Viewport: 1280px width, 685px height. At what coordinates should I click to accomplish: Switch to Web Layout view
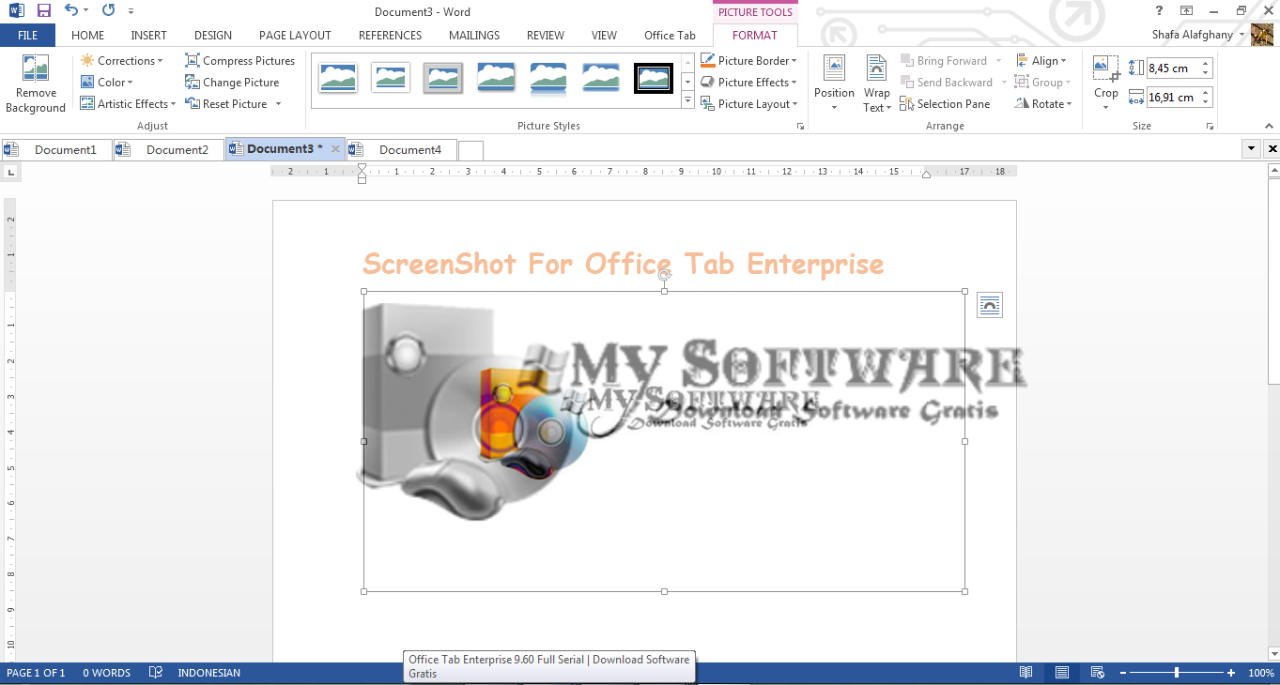1097,673
